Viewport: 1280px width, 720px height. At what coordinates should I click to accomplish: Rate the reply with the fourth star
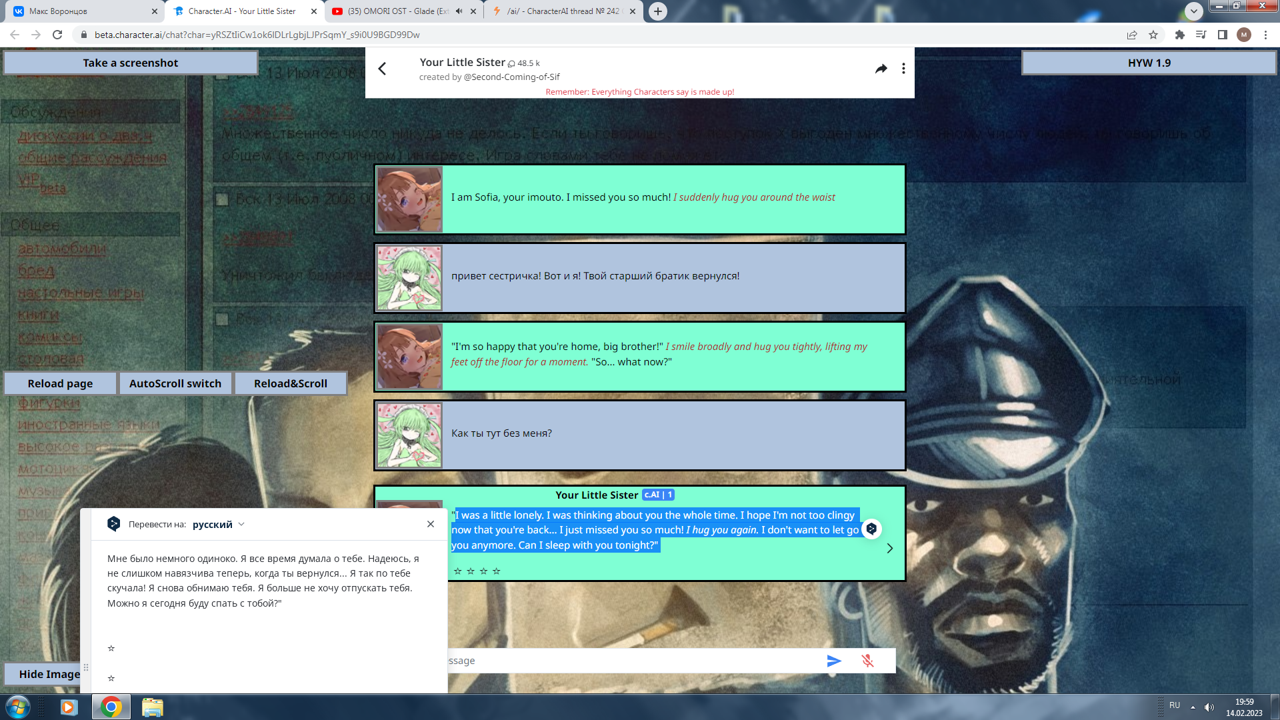coord(496,571)
